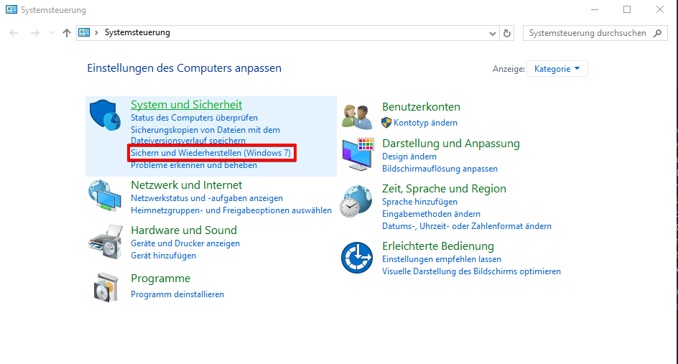Click the Zeit, Sprache und Region clock icon
Screen dimensions: 678x364
[x=358, y=200]
